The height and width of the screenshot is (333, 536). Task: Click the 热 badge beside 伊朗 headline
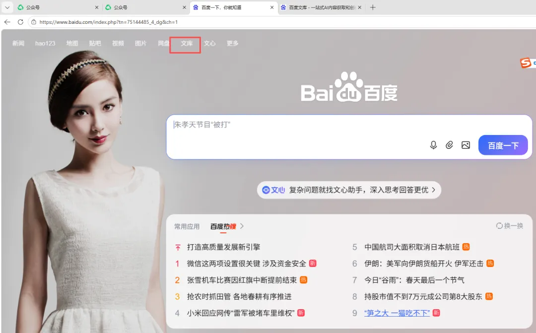490,263
